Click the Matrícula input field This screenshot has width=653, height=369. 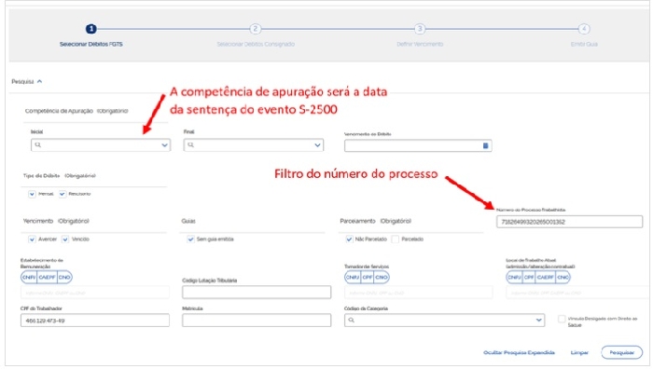pyautogui.click(x=257, y=321)
